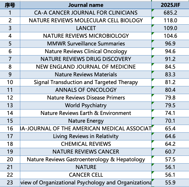Click serial number 23 cell
Viewport: 189px width, 187px height.
coord(10,183)
